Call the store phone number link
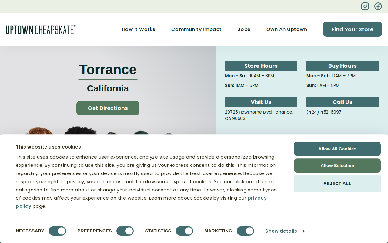Viewport: 388px width, 243px height. (324, 112)
